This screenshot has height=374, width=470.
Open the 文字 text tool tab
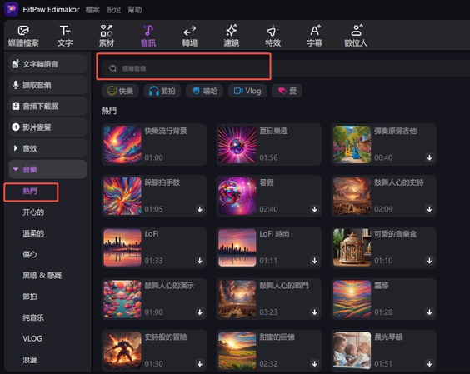[x=65, y=37]
